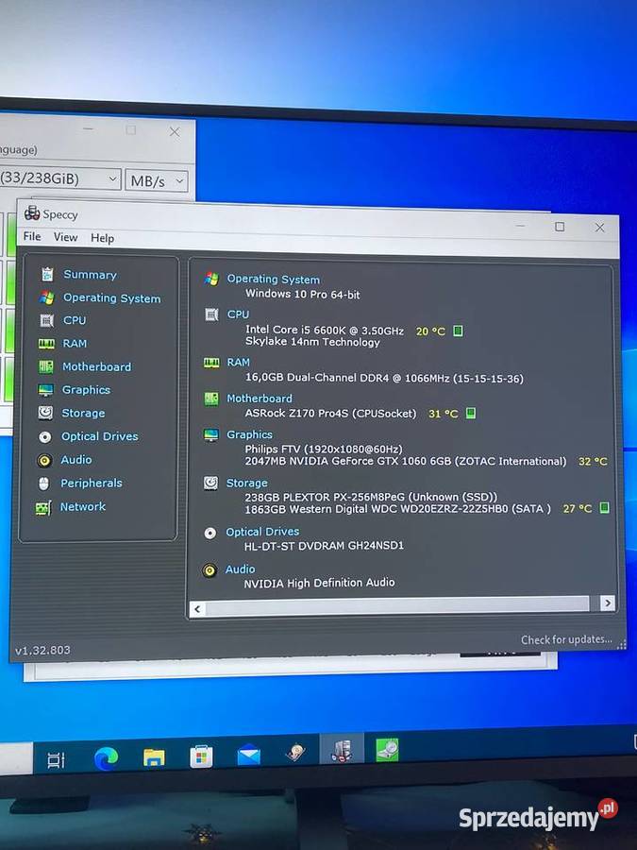
Task: Select Peripherals in the sidebar
Action: 92,483
